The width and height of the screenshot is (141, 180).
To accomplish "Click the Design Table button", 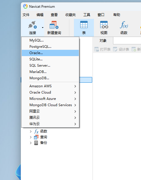I will [121, 49].
